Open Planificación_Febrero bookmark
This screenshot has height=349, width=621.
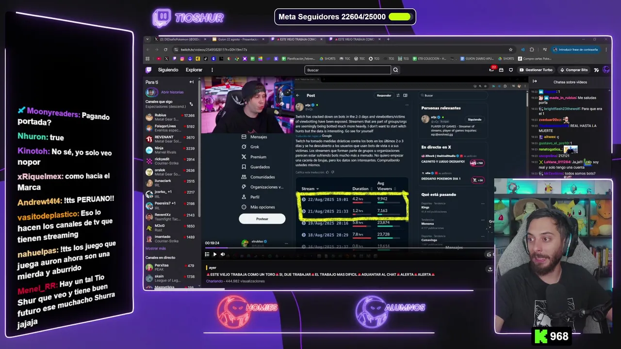point(298,59)
